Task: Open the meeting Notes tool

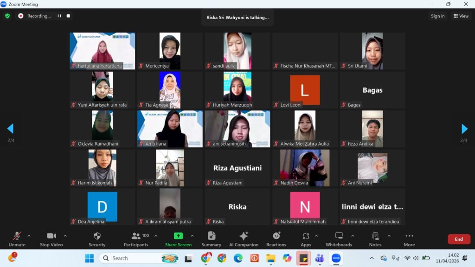Action: (375, 239)
